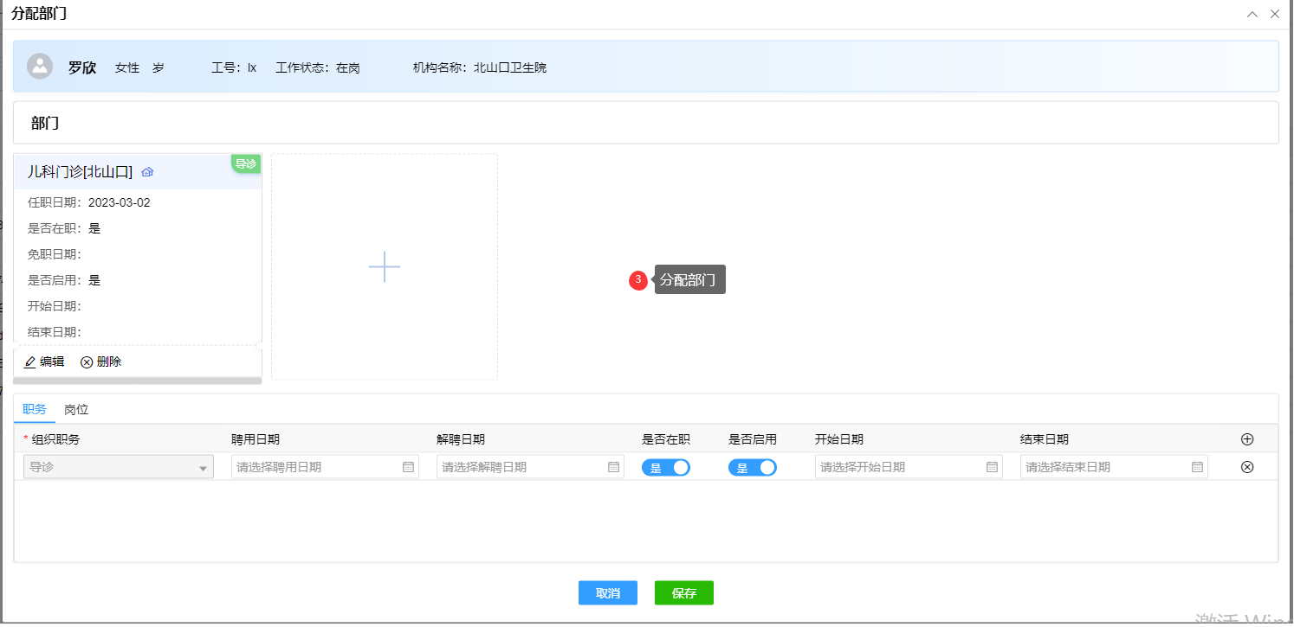
Task: Remove the 导诊 row with the circled X icon
Action: pyautogui.click(x=1247, y=467)
